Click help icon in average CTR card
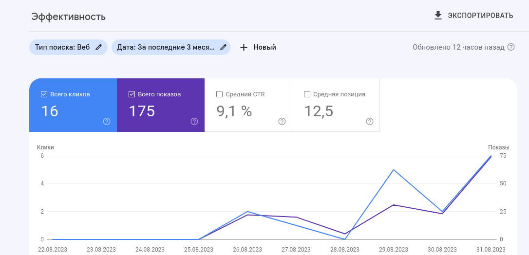This screenshot has height=255, width=529. [x=282, y=121]
